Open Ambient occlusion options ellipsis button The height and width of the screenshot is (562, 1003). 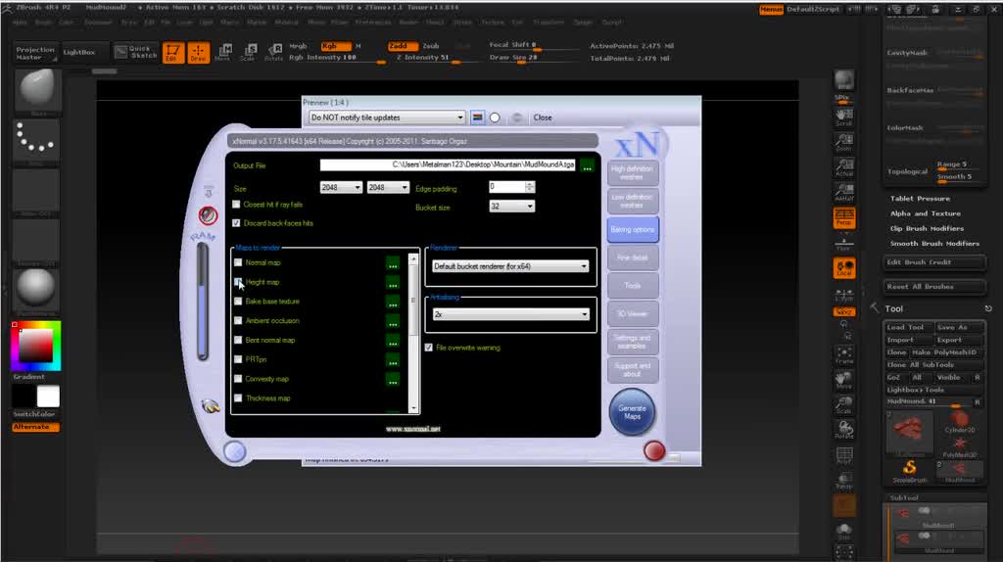(x=393, y=321)
